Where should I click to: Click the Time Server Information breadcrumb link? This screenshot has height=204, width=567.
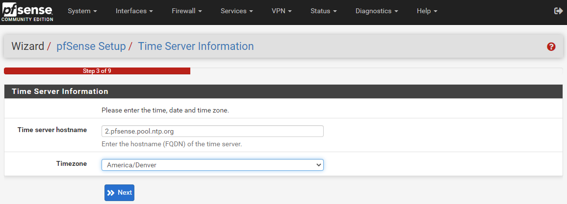pyautogui.click(x=196, y=46)
